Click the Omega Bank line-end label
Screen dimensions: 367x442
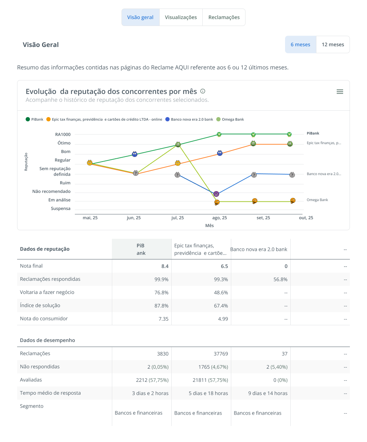tap(317, 200)
